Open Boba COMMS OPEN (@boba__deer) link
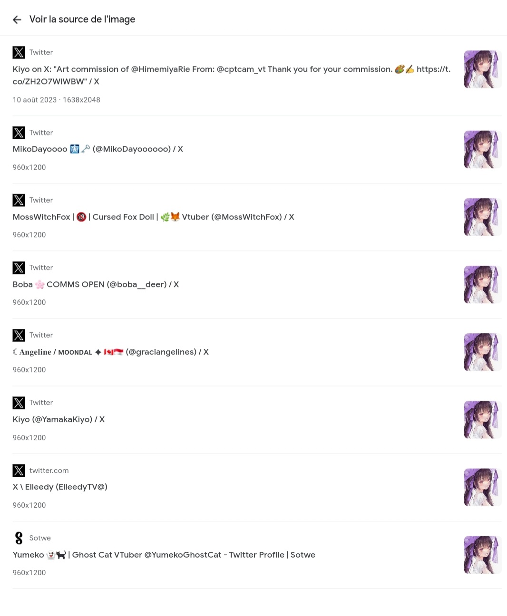Image resolution: width=507 pixels, height=616 pixels. coord(96,284)
